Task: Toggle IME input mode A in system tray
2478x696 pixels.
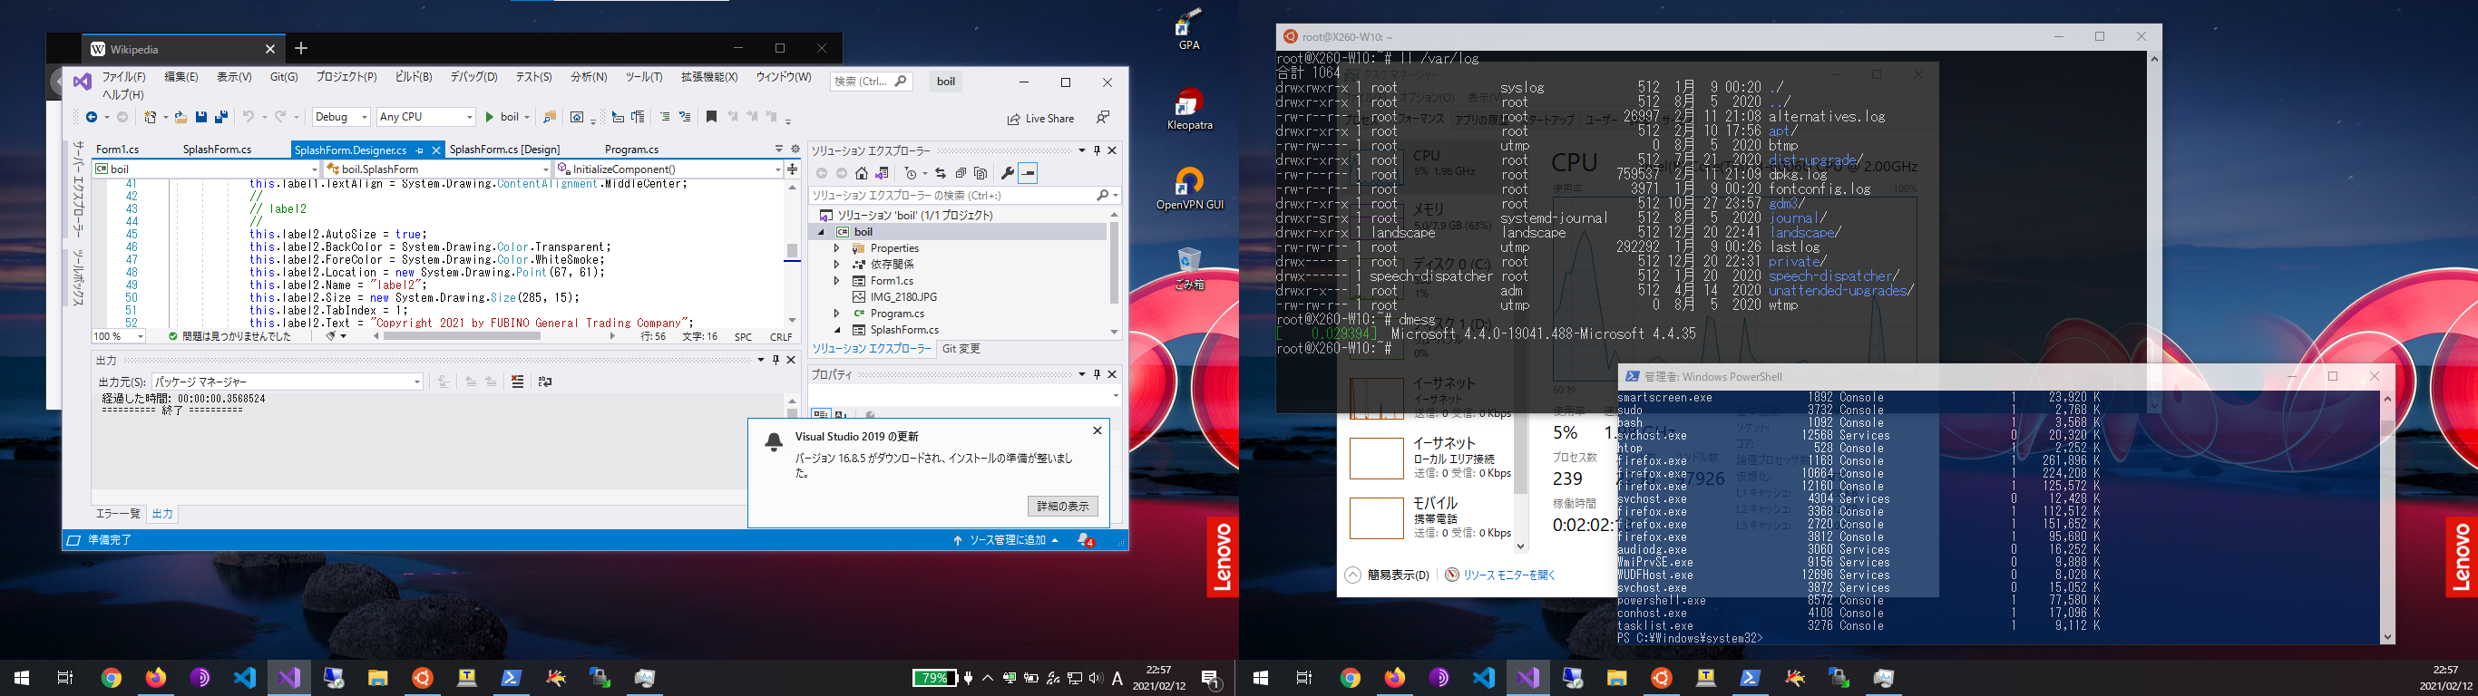Action: tap(1117, 679)
